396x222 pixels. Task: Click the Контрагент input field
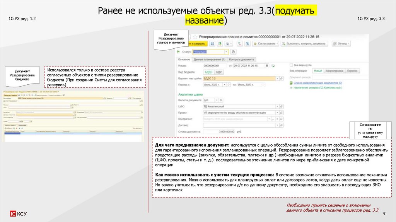tap(235, 119)
